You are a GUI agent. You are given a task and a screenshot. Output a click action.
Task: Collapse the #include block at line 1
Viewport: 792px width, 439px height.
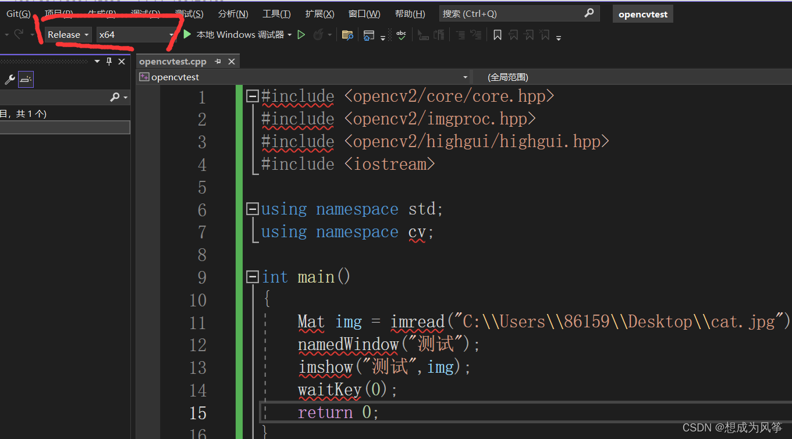[x=252, y=96]
